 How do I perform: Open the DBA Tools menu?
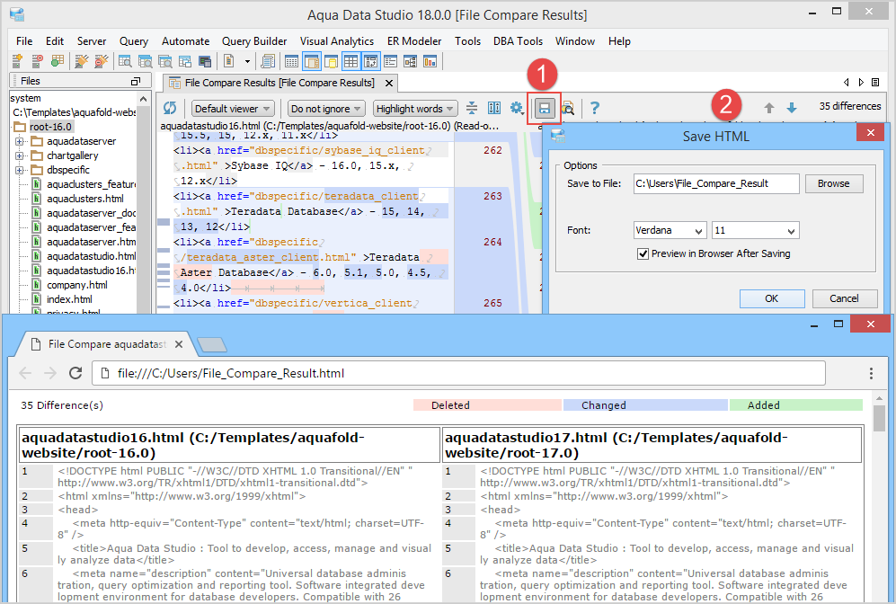(518, 41)
